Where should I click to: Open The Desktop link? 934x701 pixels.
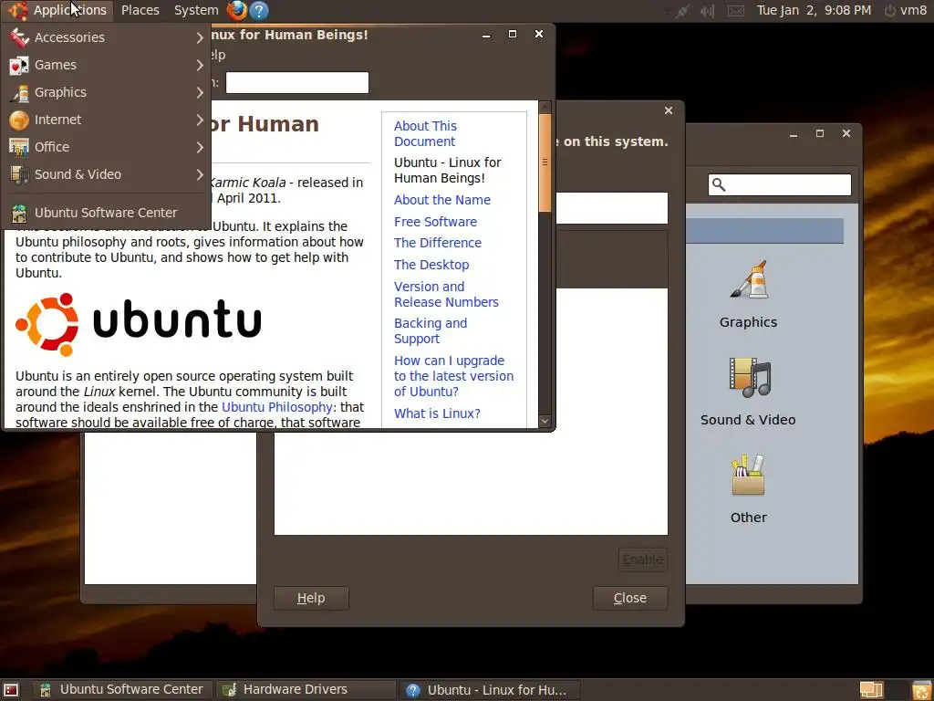pyautogui.click(x=431, y=265)
